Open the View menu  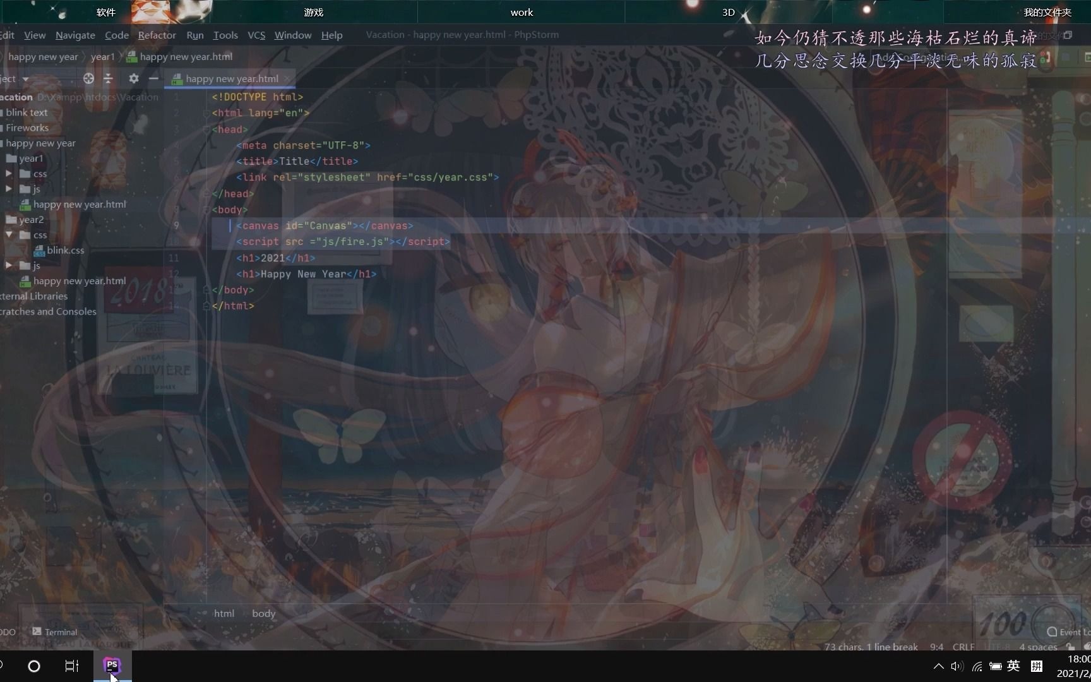pos(35,35)
